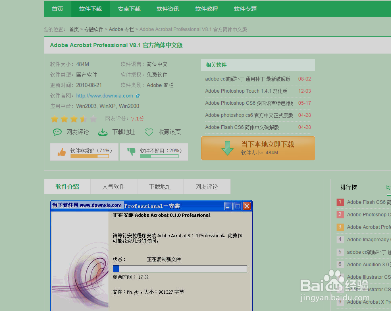Vote 软件非常好 (71%)
The width and height of the screenshot is (391, 311).
pyautogui.click(x=84, y=152)
